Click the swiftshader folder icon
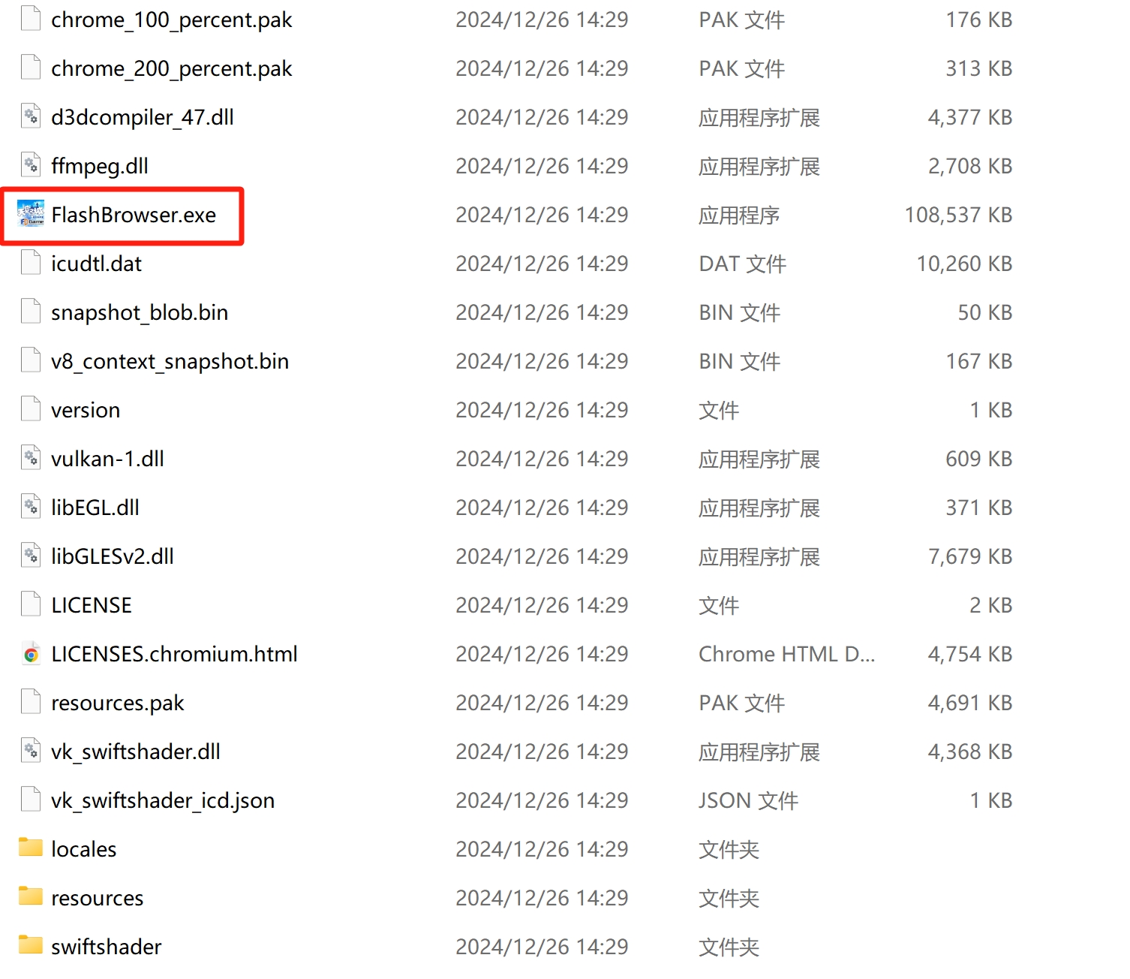Image resolution: width=1130 pixels, height=979 pixels. (31, 946)
